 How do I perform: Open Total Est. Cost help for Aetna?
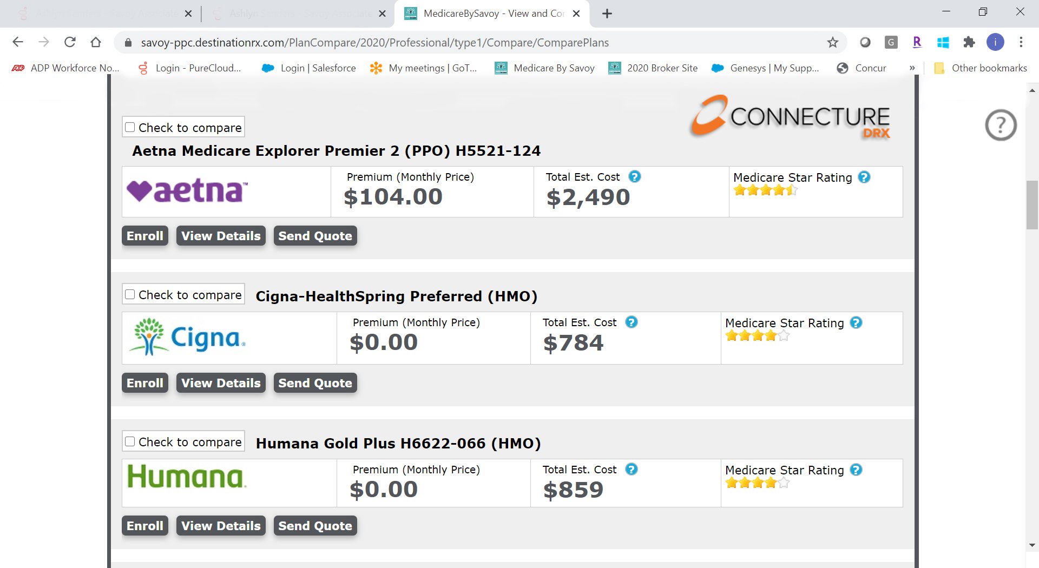(634, 176)
